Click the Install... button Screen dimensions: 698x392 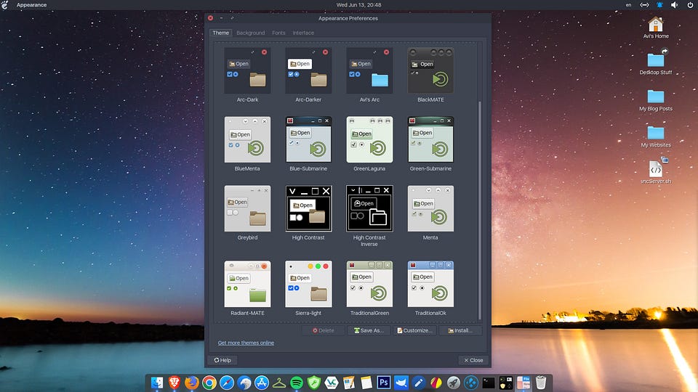(x=460, y=330)
